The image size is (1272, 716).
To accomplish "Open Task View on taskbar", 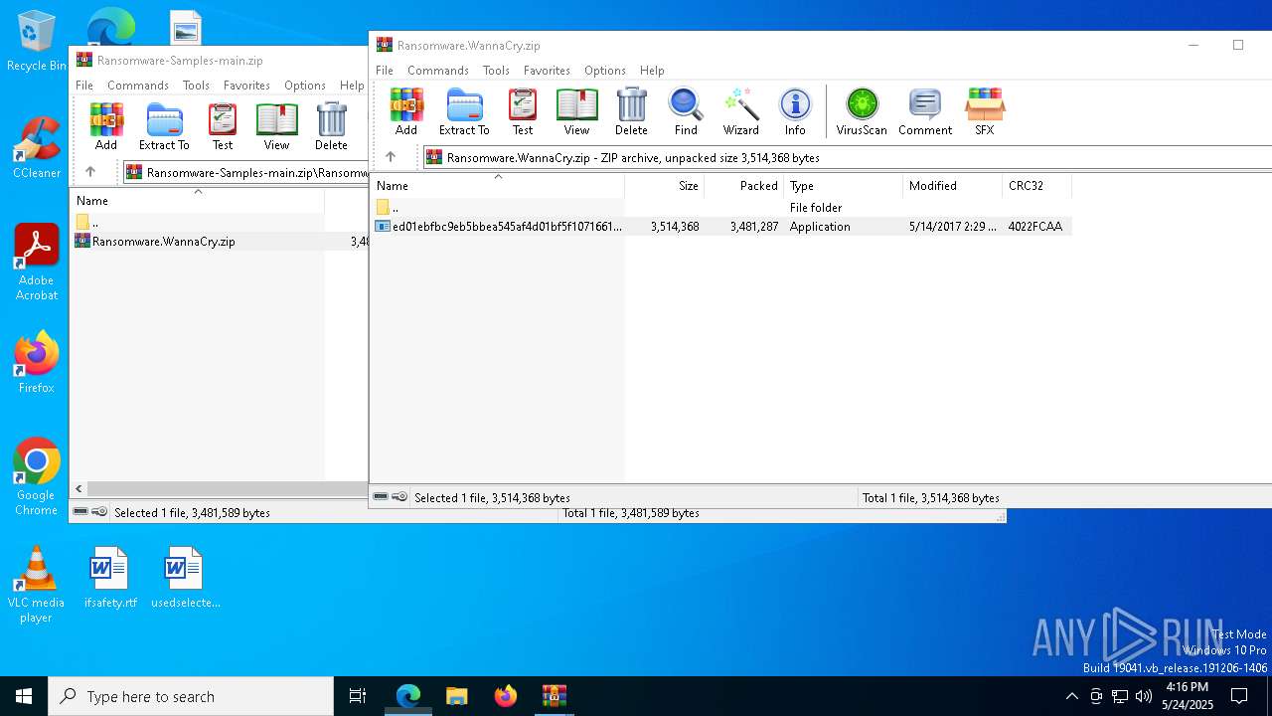I will pos(358,696).
